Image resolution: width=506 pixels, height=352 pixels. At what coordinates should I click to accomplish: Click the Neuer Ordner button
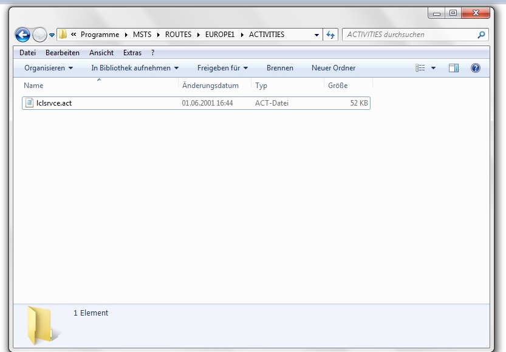pos(333,68)
